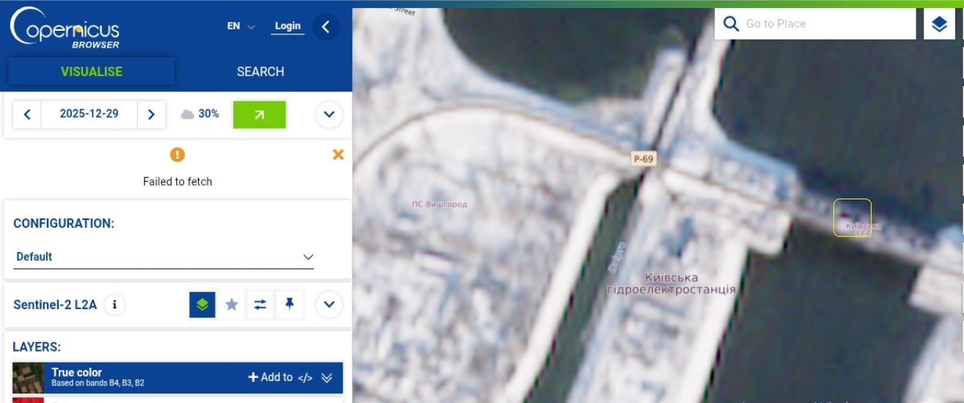The height and width of the screenshot is (403, 964).
Task: Open the Sentinel-2 L2A info icon
Action: point(114,304)
